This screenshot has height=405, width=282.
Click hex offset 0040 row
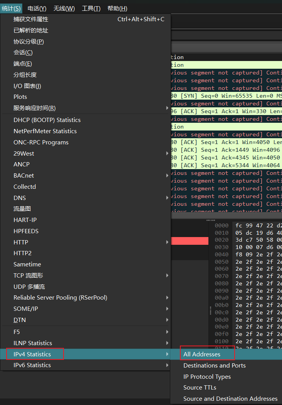pyautogui.click(x=222, y=254)
